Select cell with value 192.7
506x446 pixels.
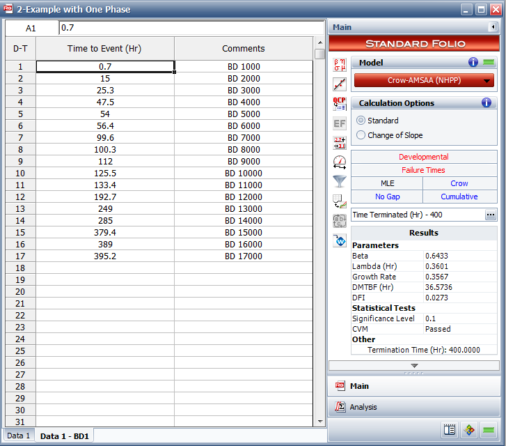pyautogui.click(x=105, y=197)
